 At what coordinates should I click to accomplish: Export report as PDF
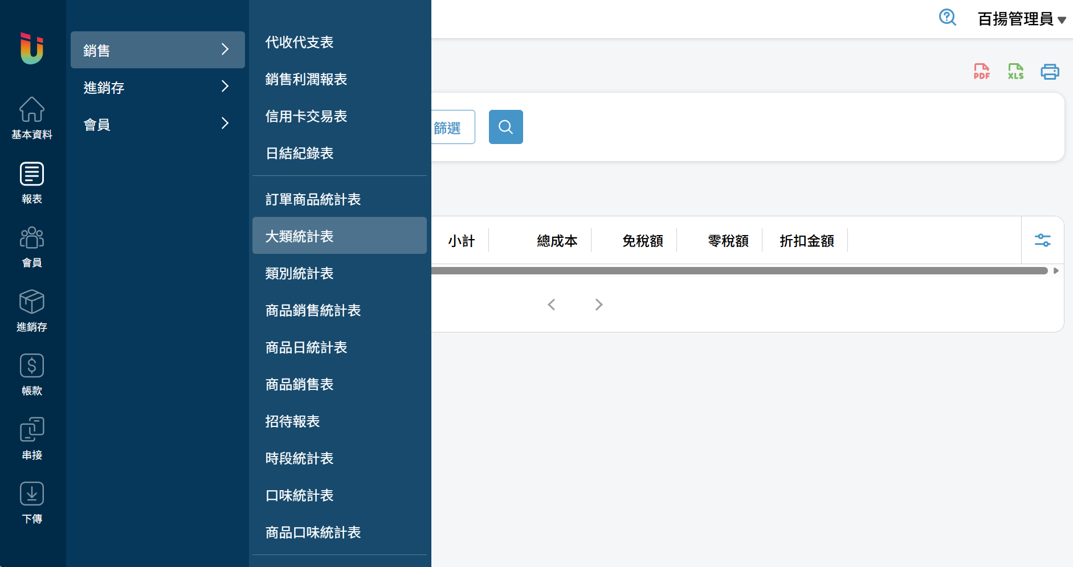(981, 72)
